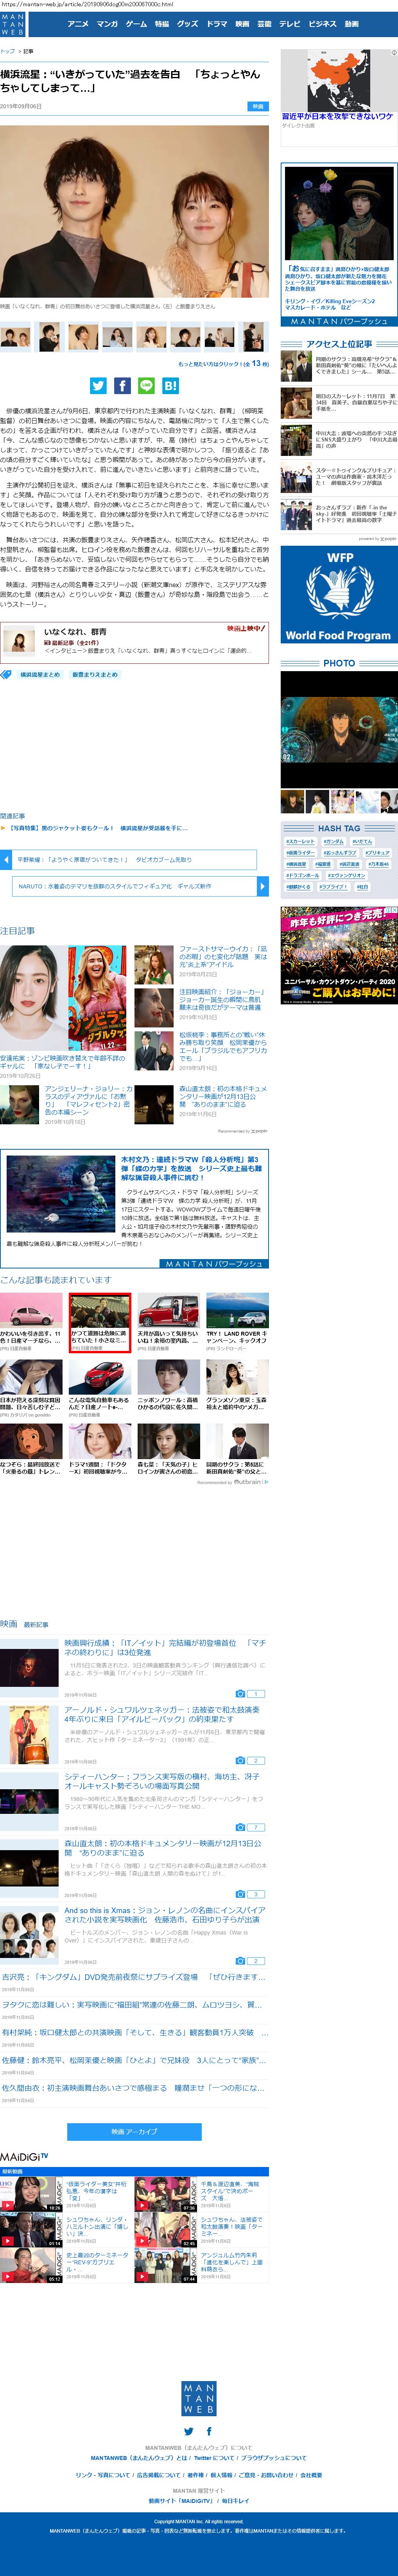Select the 動画 navigation menu item
Image resolution: width=398 pixels, height=2576 pixels.
[351, 24]
